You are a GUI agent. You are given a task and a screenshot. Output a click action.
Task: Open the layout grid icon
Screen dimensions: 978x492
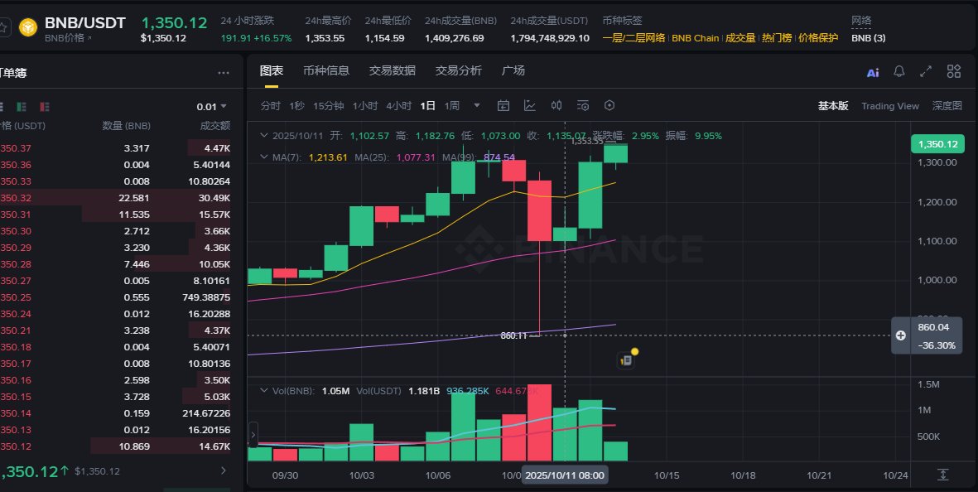[954, 71]
